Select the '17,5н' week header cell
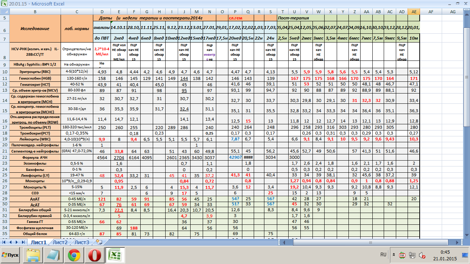The height and width of the screenshot is (264, 470). click(x=222, y=38)
